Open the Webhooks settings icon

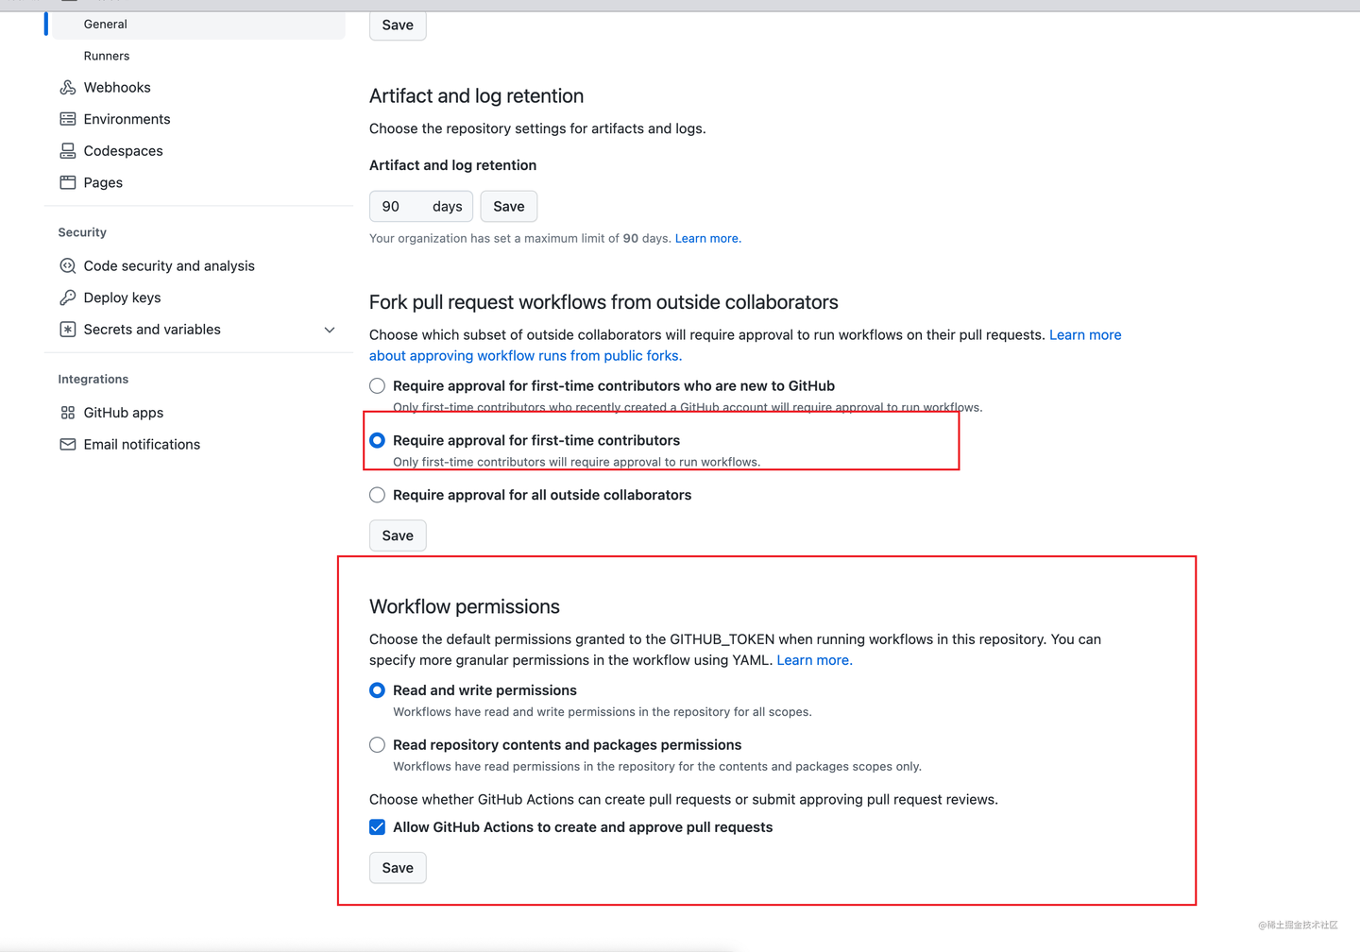click(67, 87)
